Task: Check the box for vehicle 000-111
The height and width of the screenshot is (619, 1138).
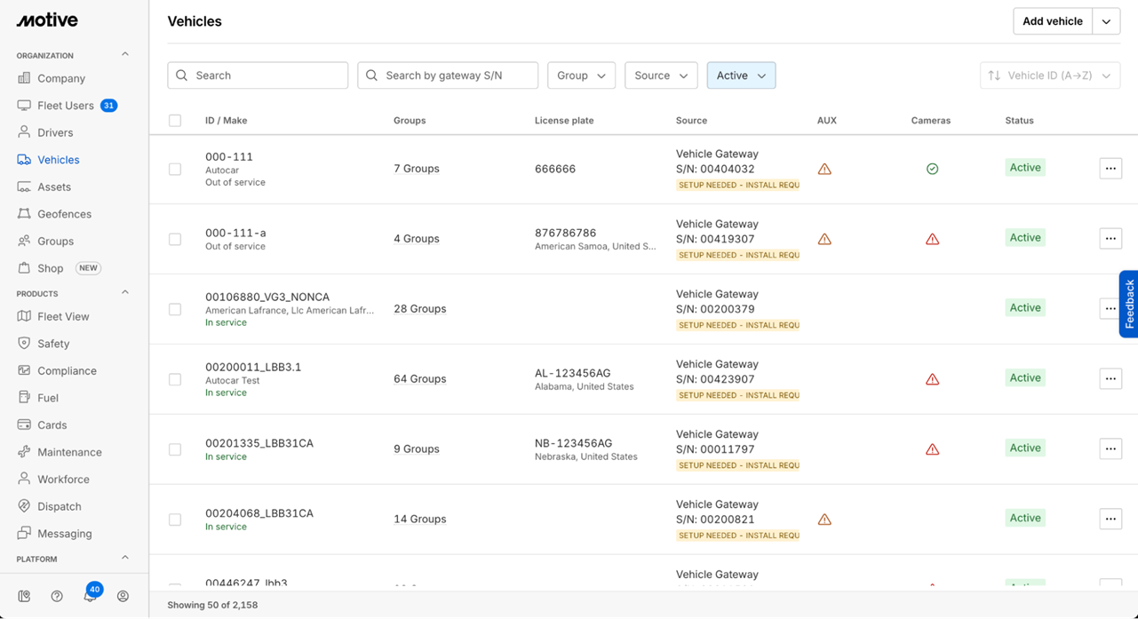Action: click(x=175, y=169)
